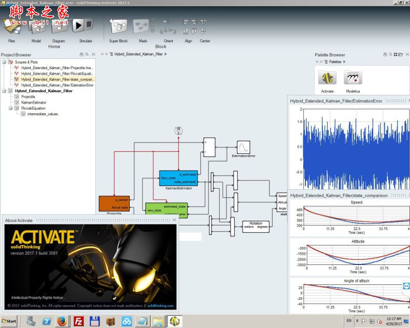Image resolution: width=410 pixels, height=328 pixels.
Task: Open the Activate app taskbar icon
Action: pos(175,321)
